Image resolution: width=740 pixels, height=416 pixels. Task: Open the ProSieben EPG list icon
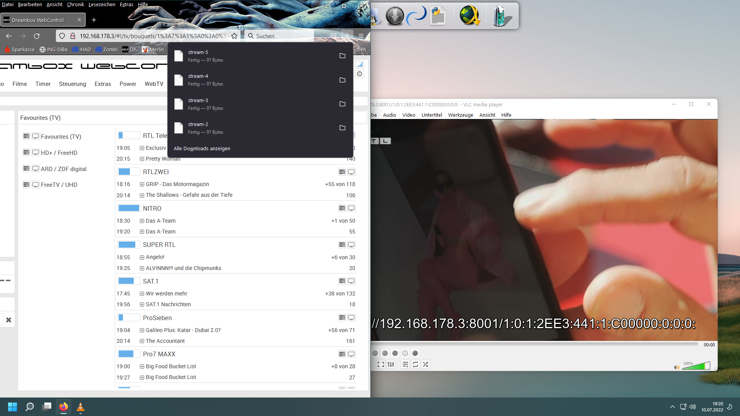coord(342,317)
